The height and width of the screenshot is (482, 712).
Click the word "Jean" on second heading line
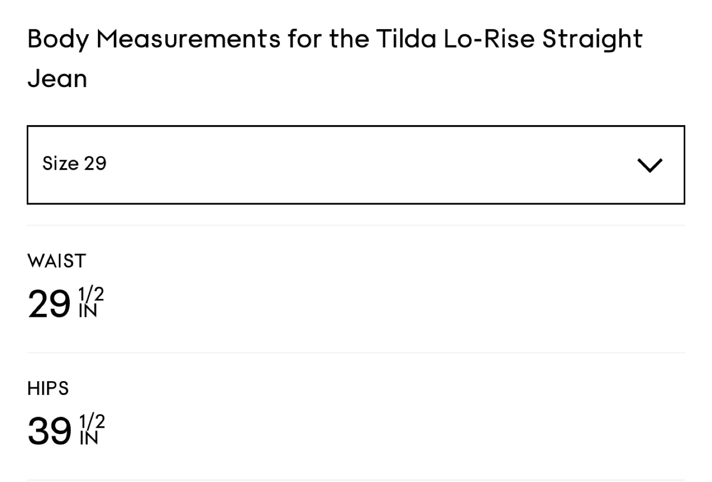tap(57, 79)
